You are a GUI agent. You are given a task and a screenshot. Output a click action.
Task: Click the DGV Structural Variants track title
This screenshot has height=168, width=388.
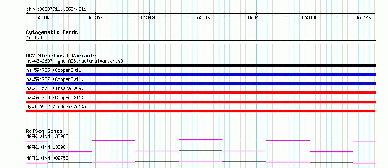(61, 56)
